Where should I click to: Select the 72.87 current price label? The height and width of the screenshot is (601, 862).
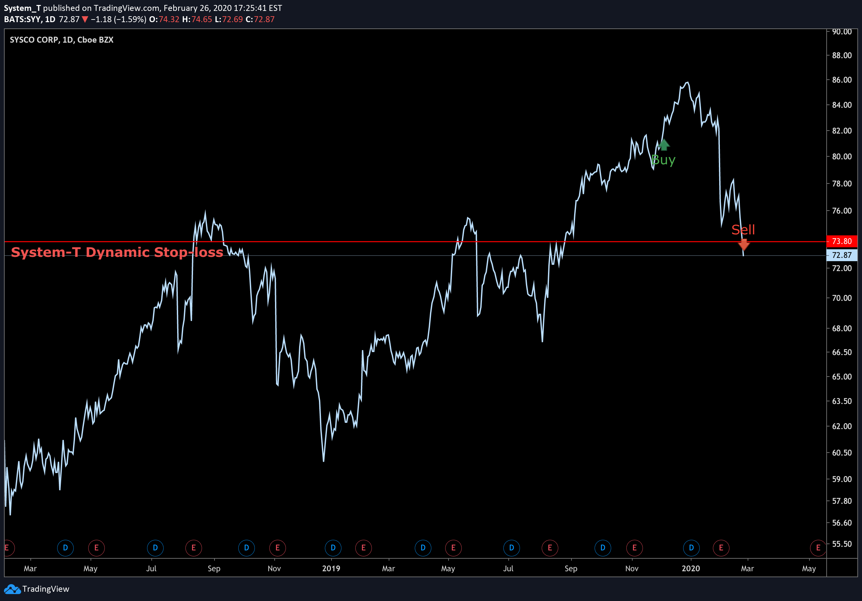coord(842,255)
